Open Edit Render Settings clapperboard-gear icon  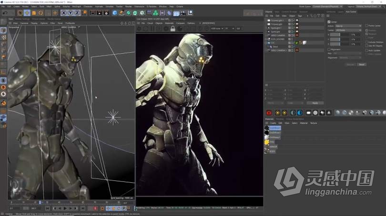point(106,13)
